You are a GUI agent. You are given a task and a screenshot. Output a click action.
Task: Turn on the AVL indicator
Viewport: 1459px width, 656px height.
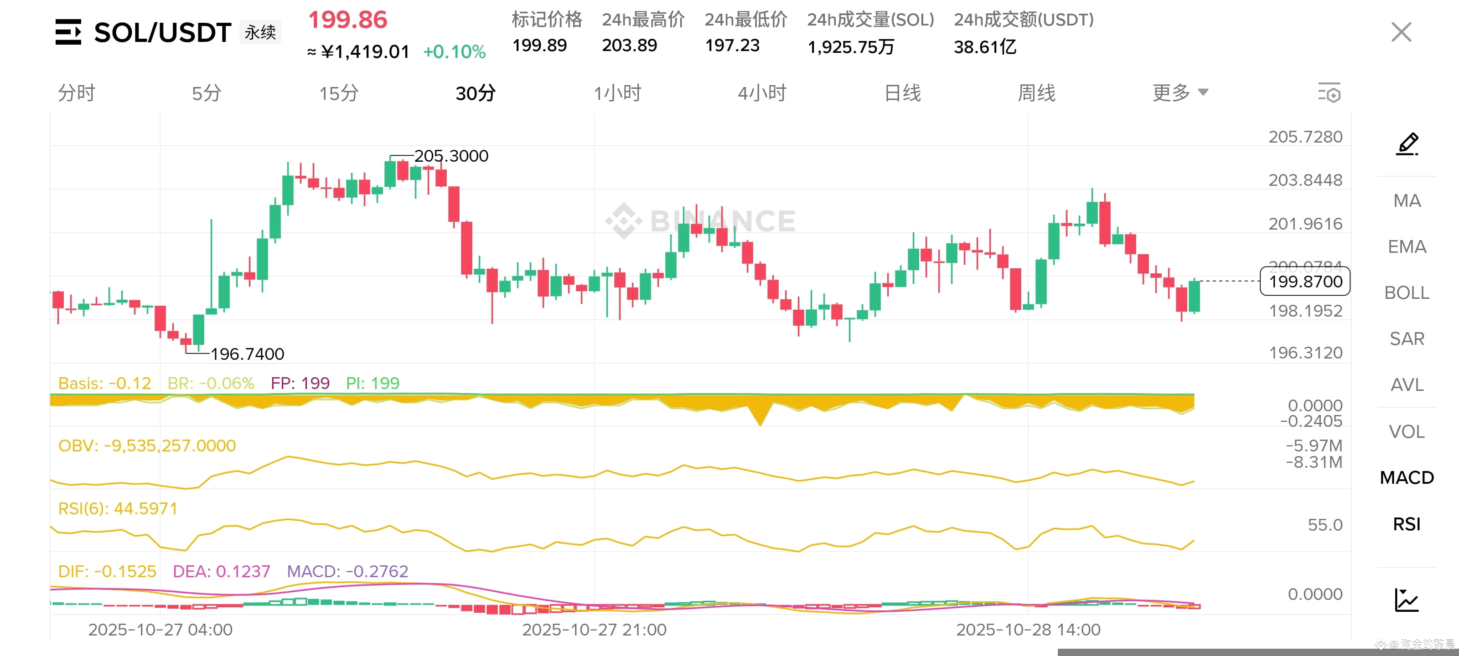pos(1407,385)
